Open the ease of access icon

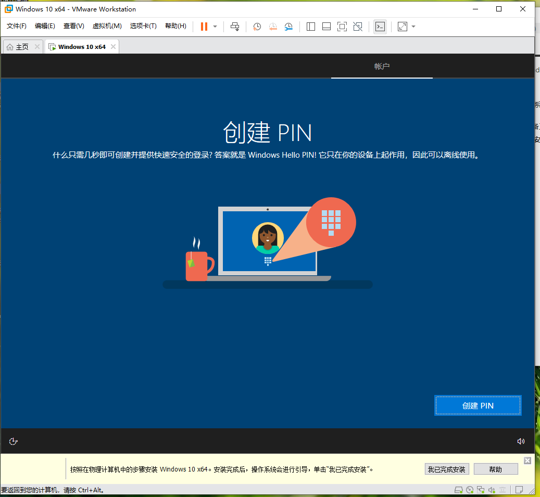click(13, 441)
